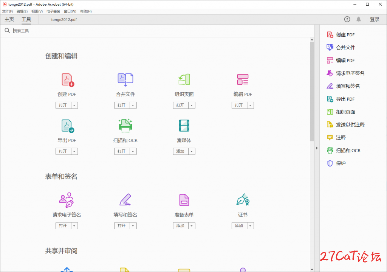The width and height of the screenshot is (387, 272).
Task: Click the 扫描和 OCR icon in main grid
Action: pos(125,126)
